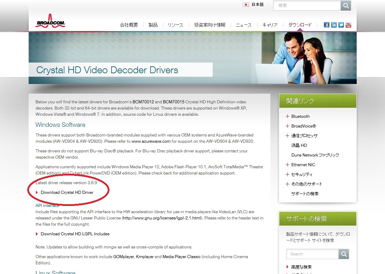The image size is (385, 274).
Task: Click the Latest driver release version 3.6.9 text
Action: [66, 183]
